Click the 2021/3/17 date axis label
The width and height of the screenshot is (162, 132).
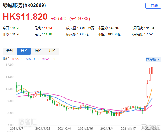[x=128, y=129]
